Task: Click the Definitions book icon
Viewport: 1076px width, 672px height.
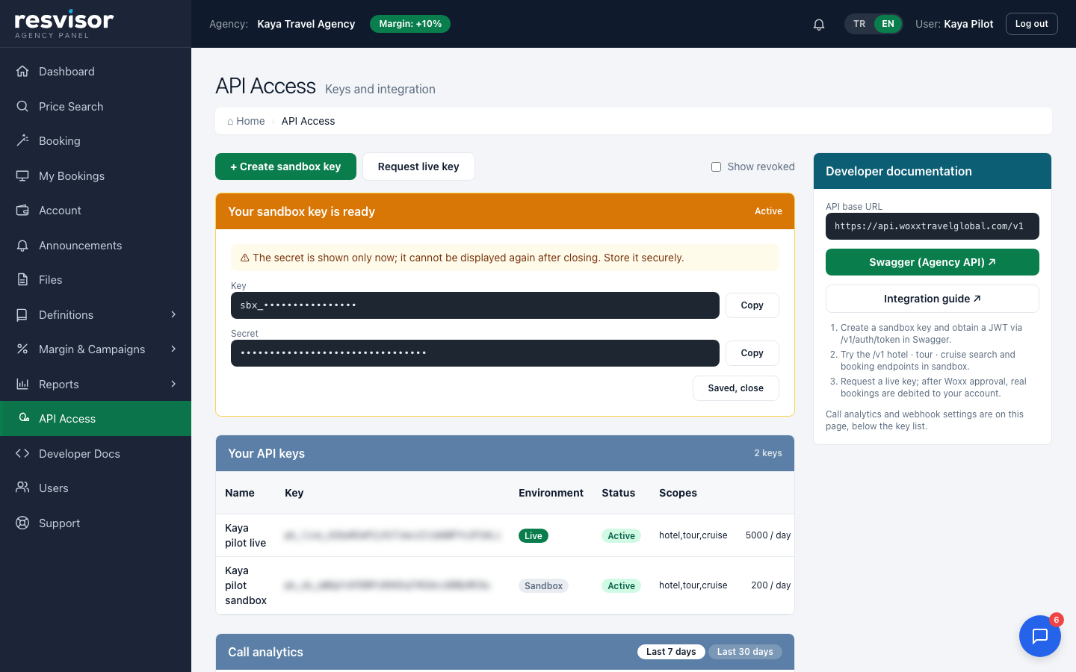Action: (x=22, y=314)
